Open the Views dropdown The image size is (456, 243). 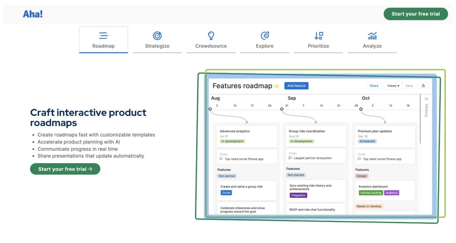point(393,86)
